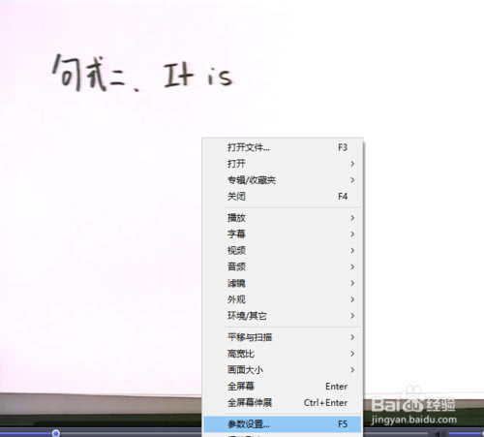Adjust the blue volume slider
The image size is (484, 437).
point(466,433)
